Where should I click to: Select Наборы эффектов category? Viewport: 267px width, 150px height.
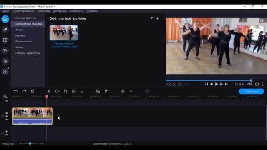tap(28, 53)
